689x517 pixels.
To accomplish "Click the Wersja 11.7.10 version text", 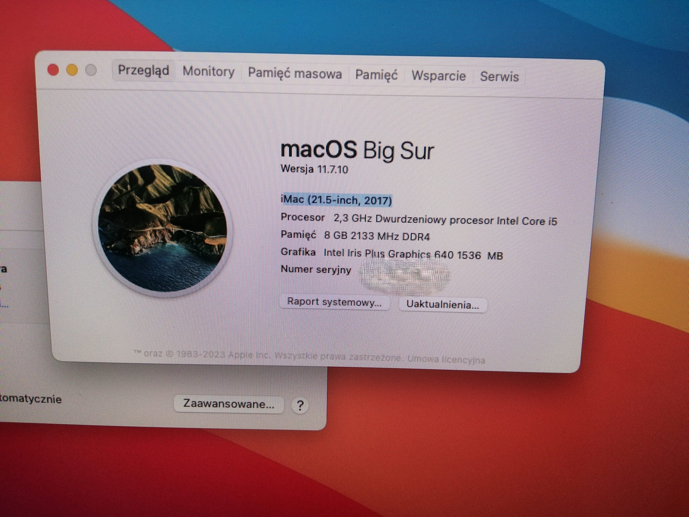I will (314, 169).
